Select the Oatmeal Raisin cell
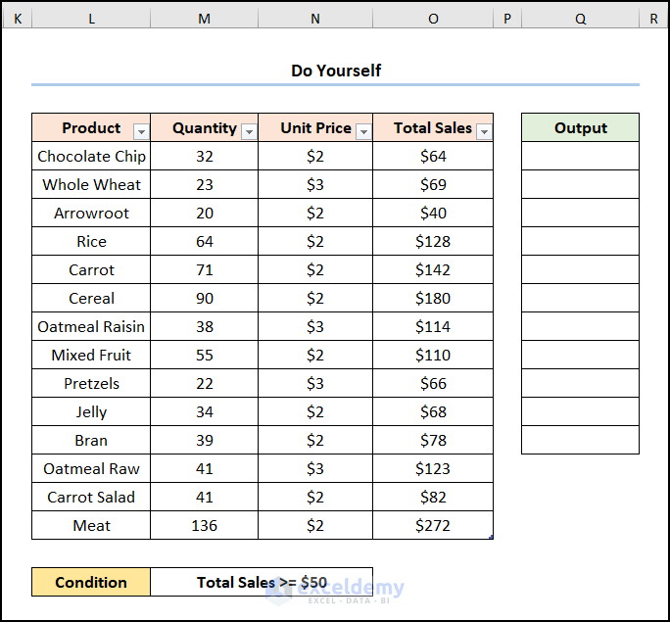 (x=91, y=327)
